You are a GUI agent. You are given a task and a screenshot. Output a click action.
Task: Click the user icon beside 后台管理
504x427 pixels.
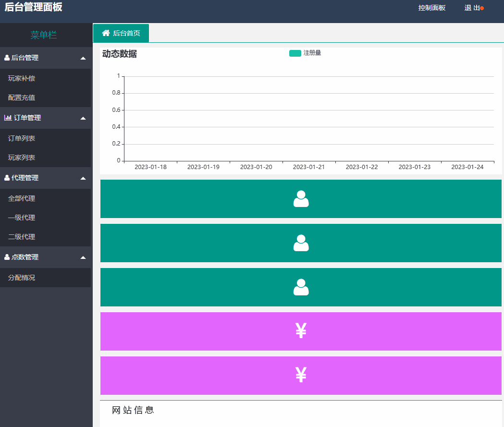coord(7,58)
